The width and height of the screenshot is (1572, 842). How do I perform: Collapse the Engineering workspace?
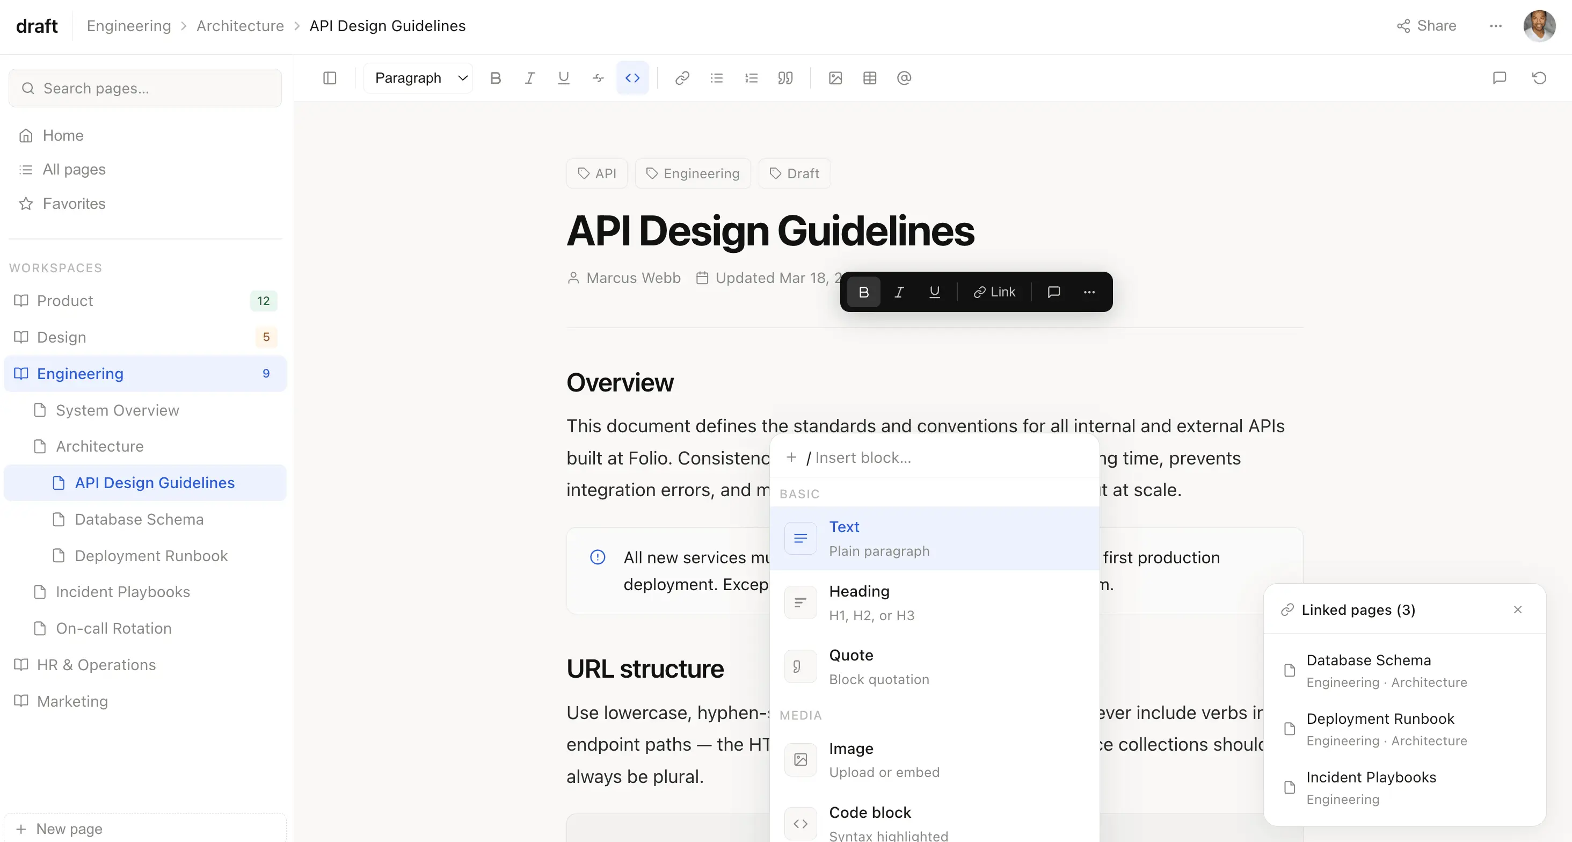(145, 374)
